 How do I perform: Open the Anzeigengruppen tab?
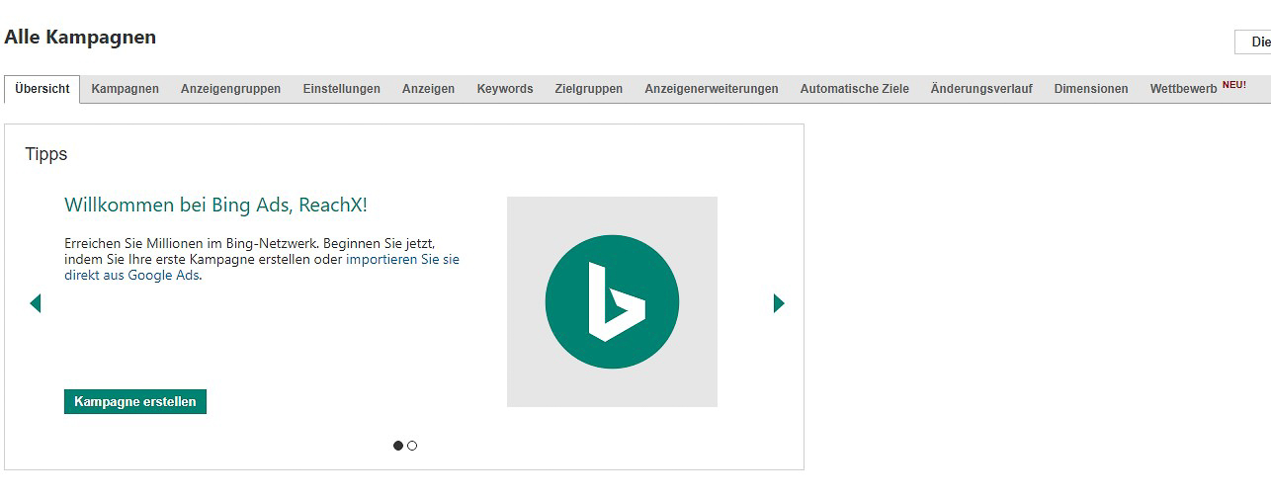(230, 89)
